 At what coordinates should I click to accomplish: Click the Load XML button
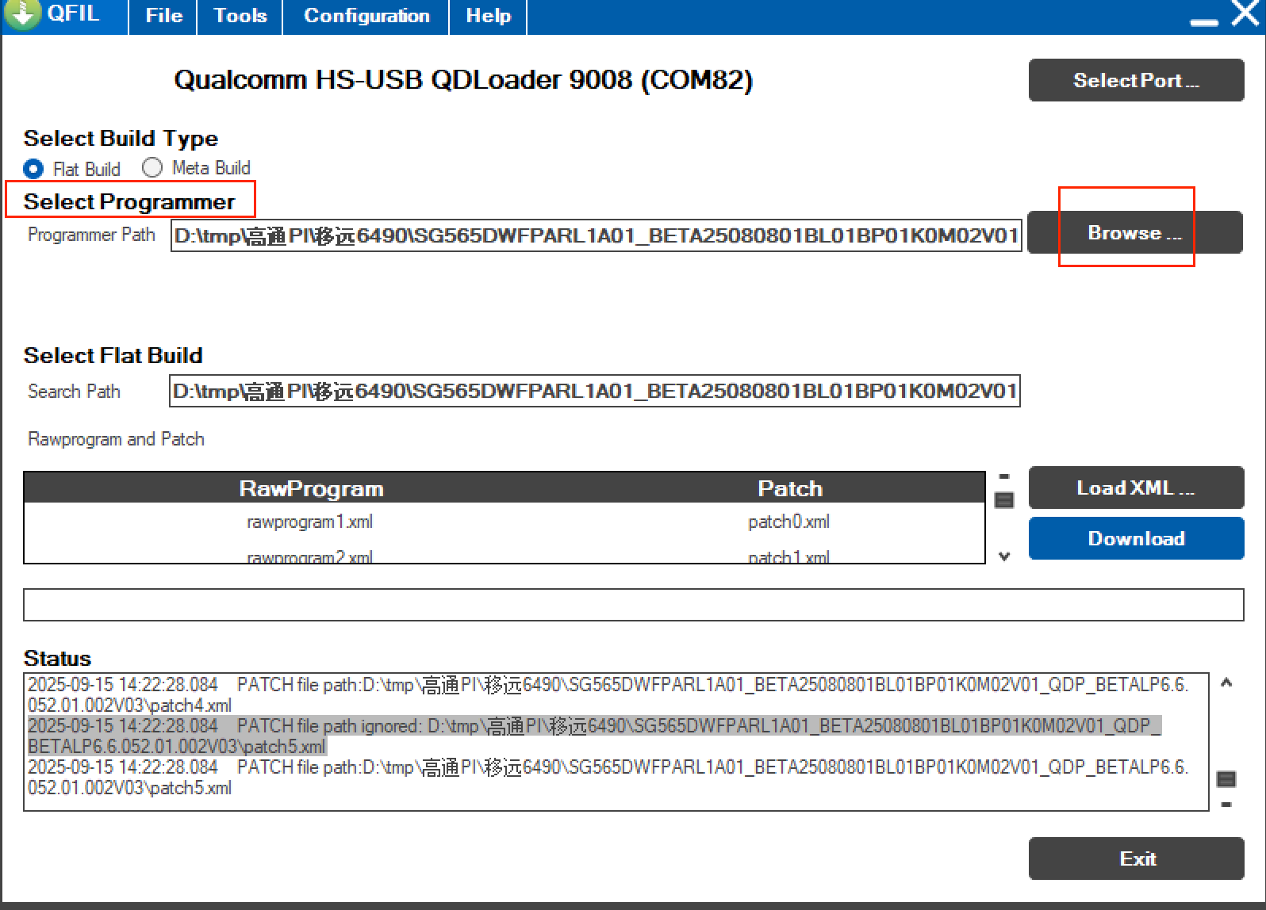[1135, 487]
